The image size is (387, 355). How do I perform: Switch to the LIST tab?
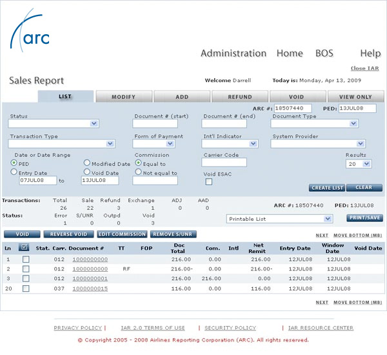(x=66, y=96)
